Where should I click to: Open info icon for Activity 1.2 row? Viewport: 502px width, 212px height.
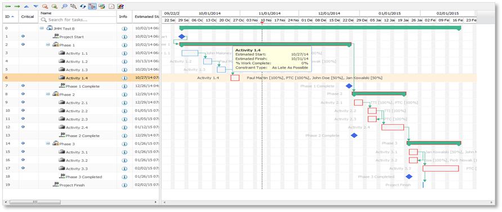pos(124,61)
